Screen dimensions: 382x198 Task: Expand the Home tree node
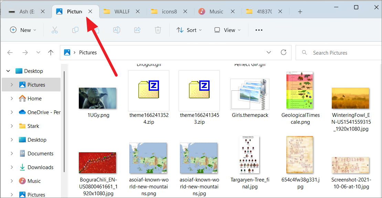pyautogui.click(x=12, y=99)
